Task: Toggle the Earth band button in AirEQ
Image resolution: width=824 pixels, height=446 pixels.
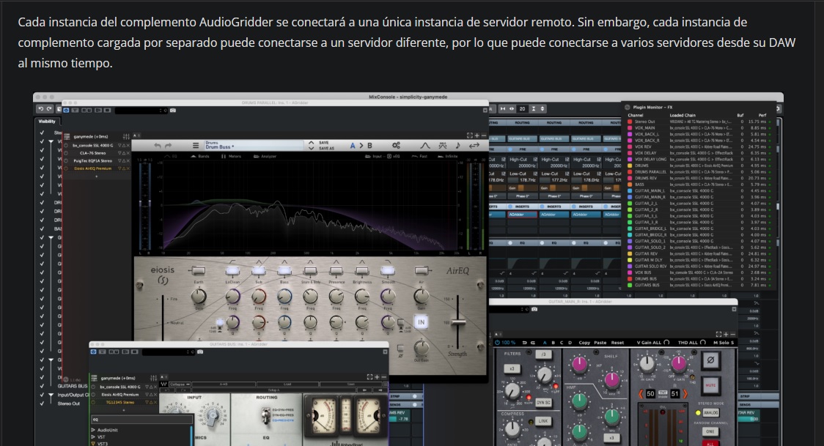Action: 198,271
